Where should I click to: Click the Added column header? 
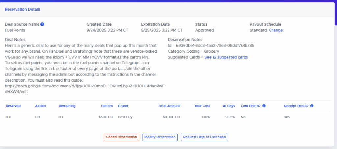click(40, 106)
